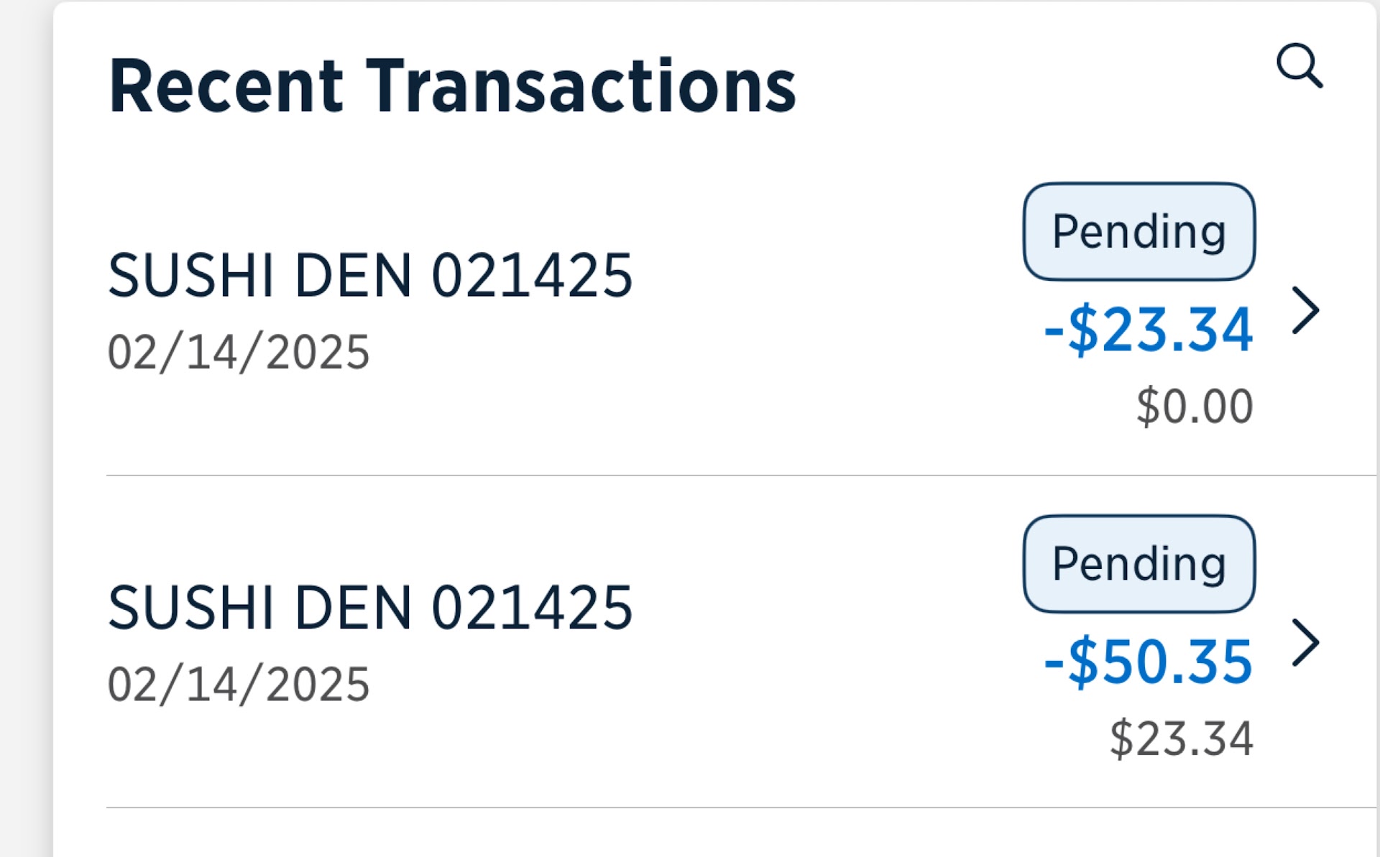The height and width of the screenshot is (857, 1380).
Task: Click the word "Recent" in the heading
Action: tap(226, 86)
